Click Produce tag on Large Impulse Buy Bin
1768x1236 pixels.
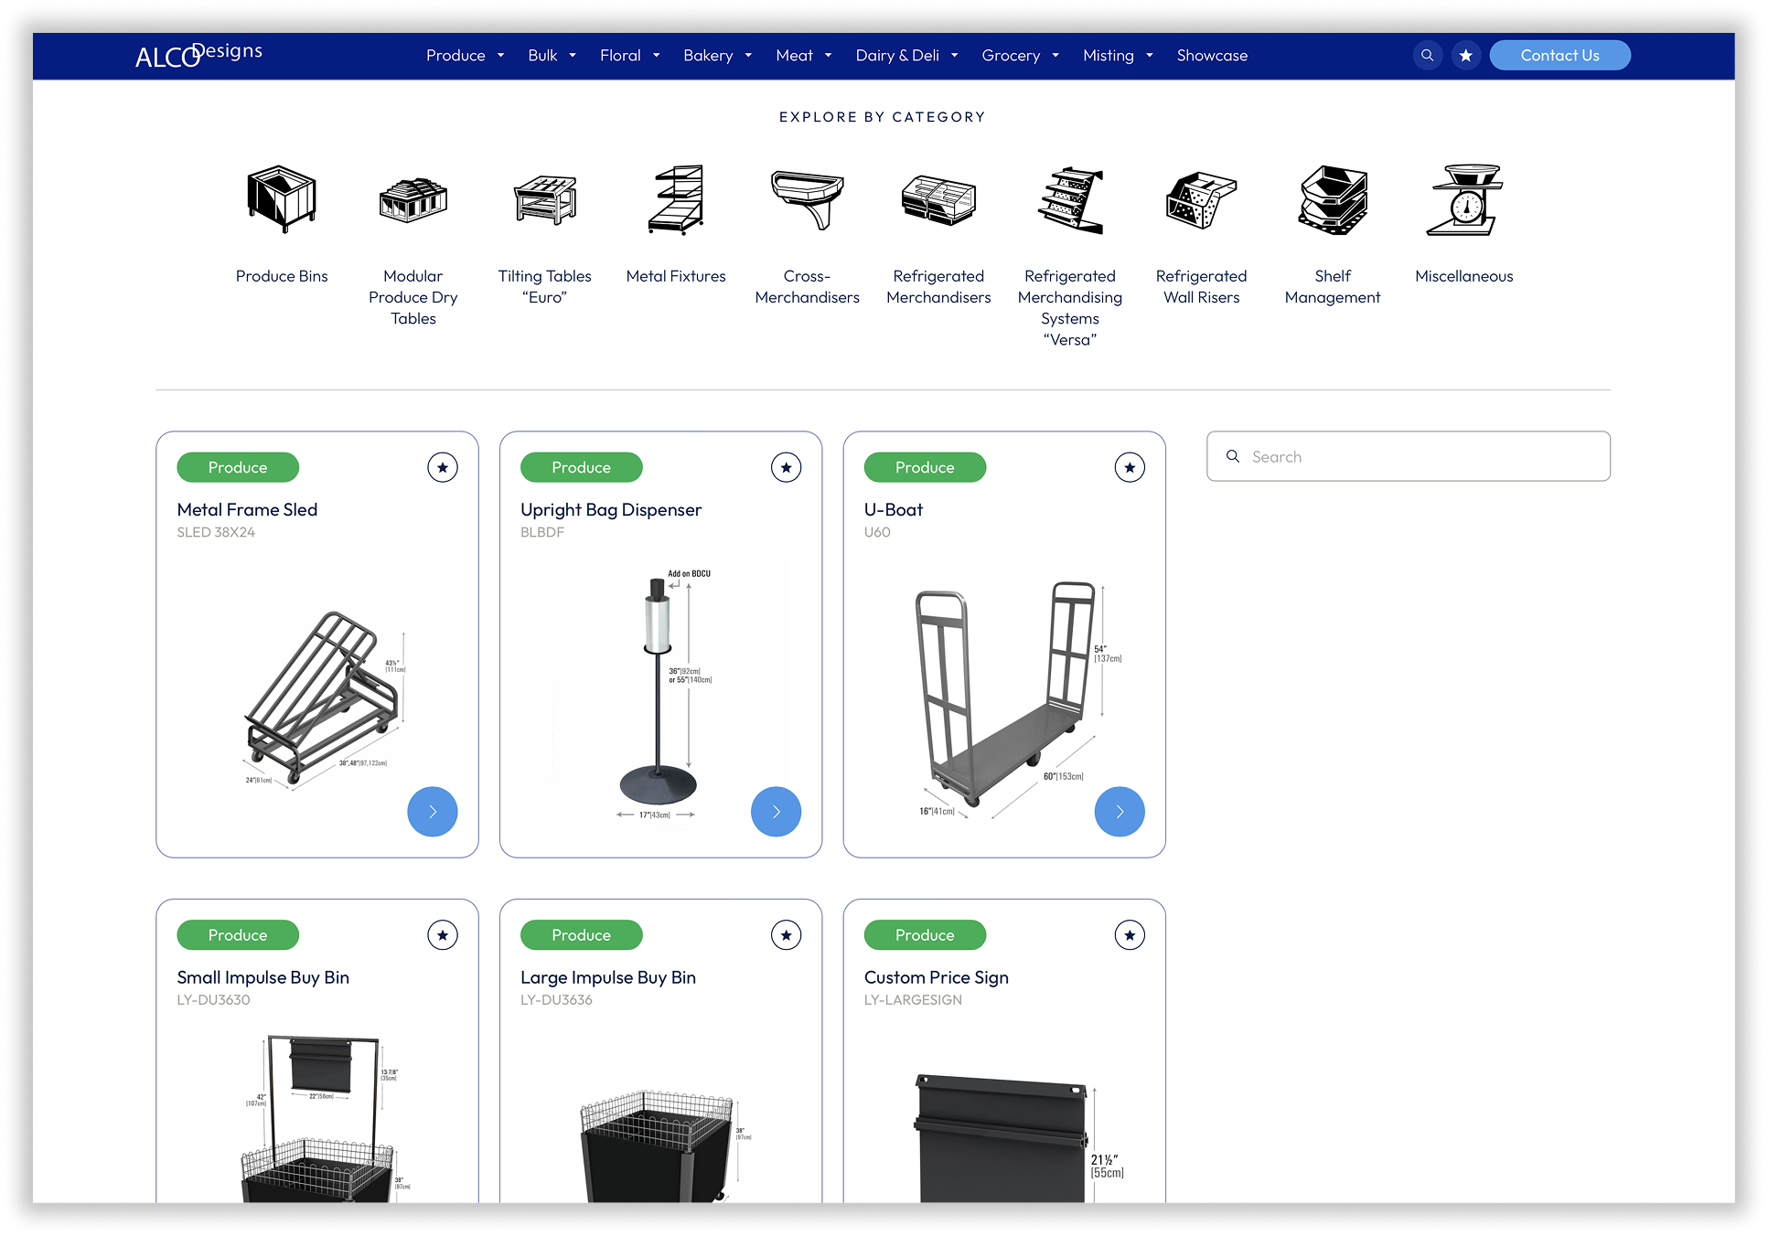(582, 935)
